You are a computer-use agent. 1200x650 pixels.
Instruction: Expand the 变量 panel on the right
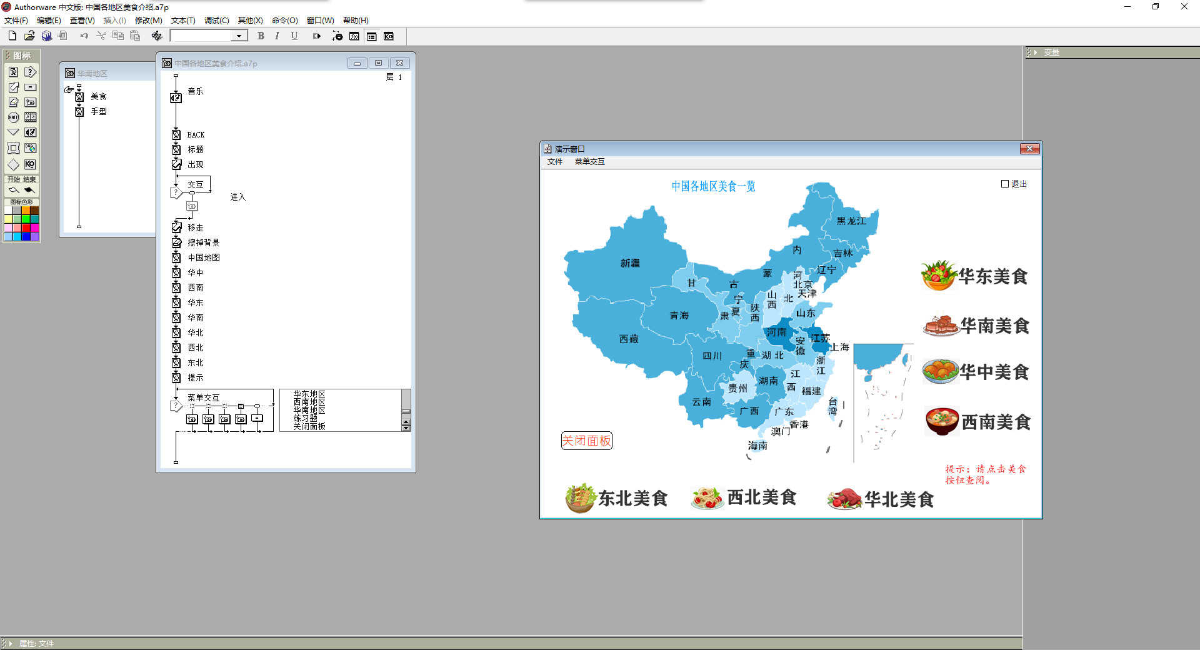(1035, 52)
